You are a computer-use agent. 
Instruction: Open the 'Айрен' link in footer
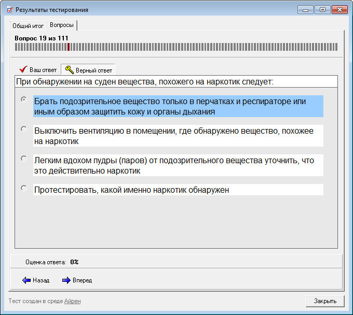[72, 301]
